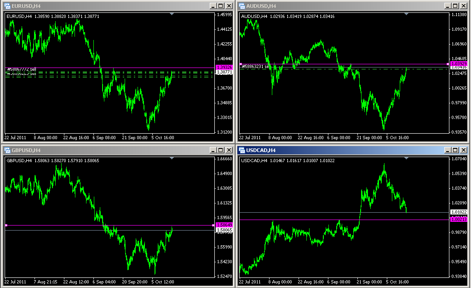
Task: Click the AUDUSD,H4 window chart icon
Action: coord(242,6)
